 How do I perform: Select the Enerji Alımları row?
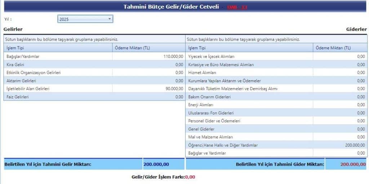point(249,105)
